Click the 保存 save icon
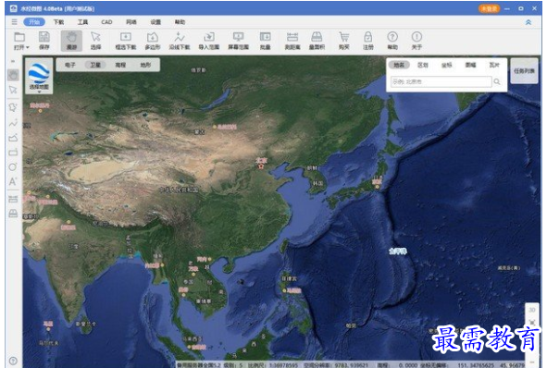The image size is (547, 368). point(44,41)
